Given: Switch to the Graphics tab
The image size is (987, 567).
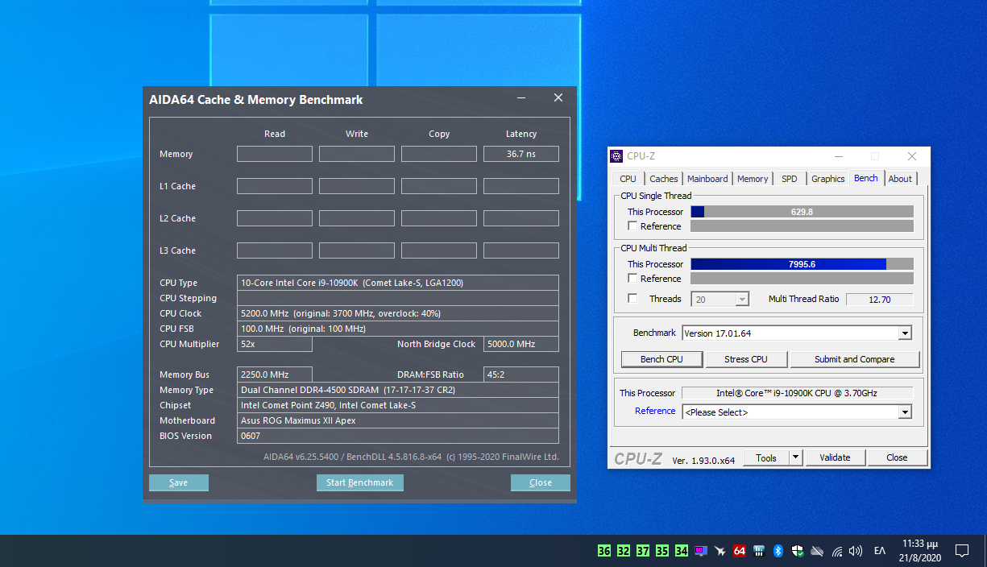Looking at the screenshot, I should pyautogui.click(x=828, y=179).
